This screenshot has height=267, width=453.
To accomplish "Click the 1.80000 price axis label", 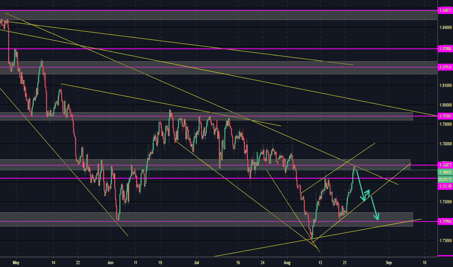I will pyautogui.click(x=446, y=105).
